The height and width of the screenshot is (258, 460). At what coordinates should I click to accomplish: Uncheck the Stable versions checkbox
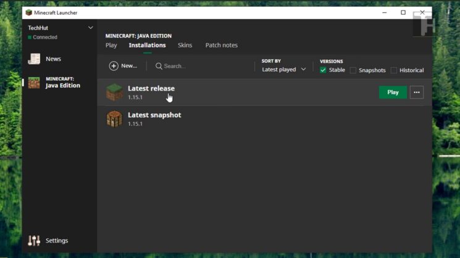pyautogui.click(x=323, y=70)
